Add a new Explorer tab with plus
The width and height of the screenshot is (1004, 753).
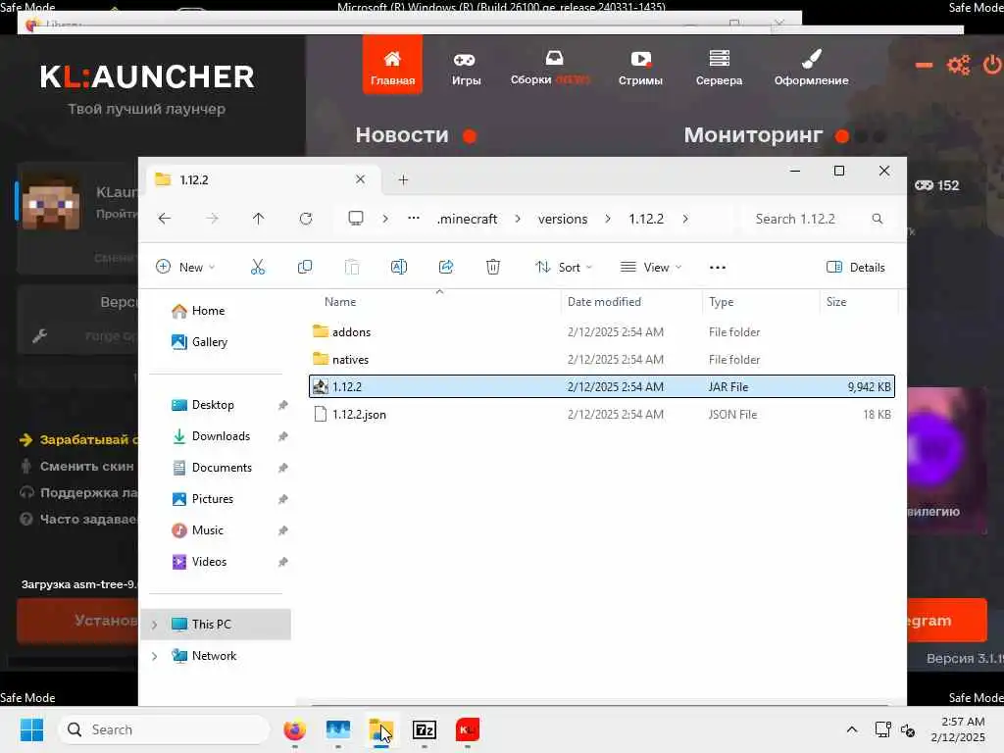point(403,180)
